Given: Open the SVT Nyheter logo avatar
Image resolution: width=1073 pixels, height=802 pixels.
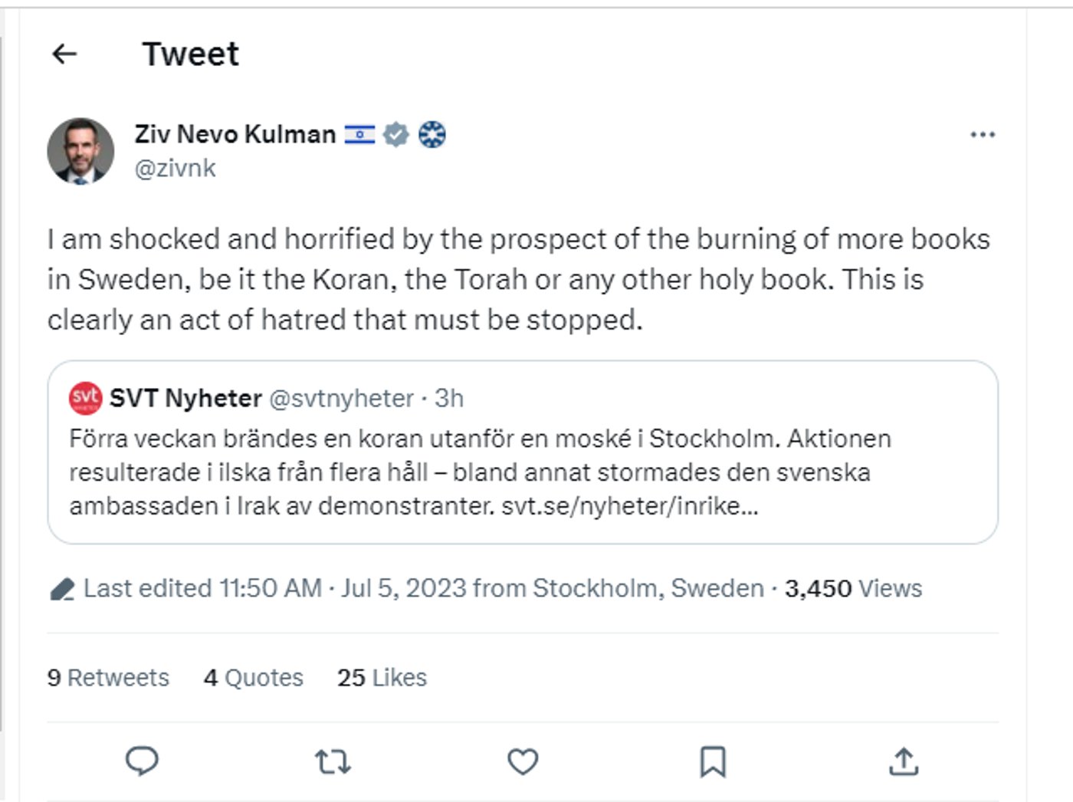Looking at the screenshot, I should click(x=85, y=398).
